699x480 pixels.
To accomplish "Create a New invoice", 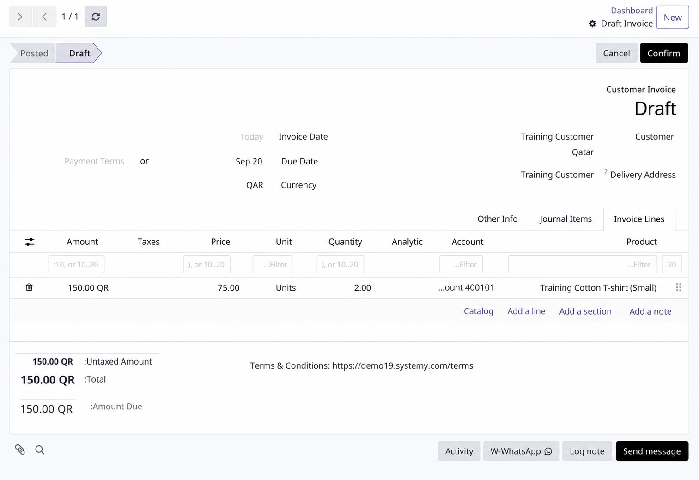I will tap(672, 17).
